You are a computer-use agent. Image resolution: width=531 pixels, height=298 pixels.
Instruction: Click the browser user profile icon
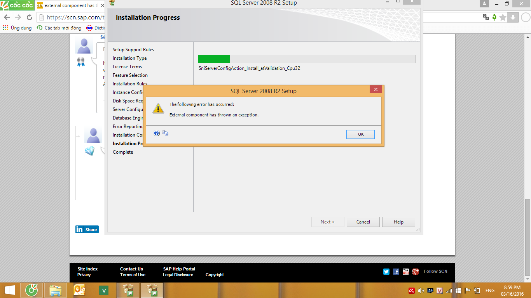tap(484, 3)
